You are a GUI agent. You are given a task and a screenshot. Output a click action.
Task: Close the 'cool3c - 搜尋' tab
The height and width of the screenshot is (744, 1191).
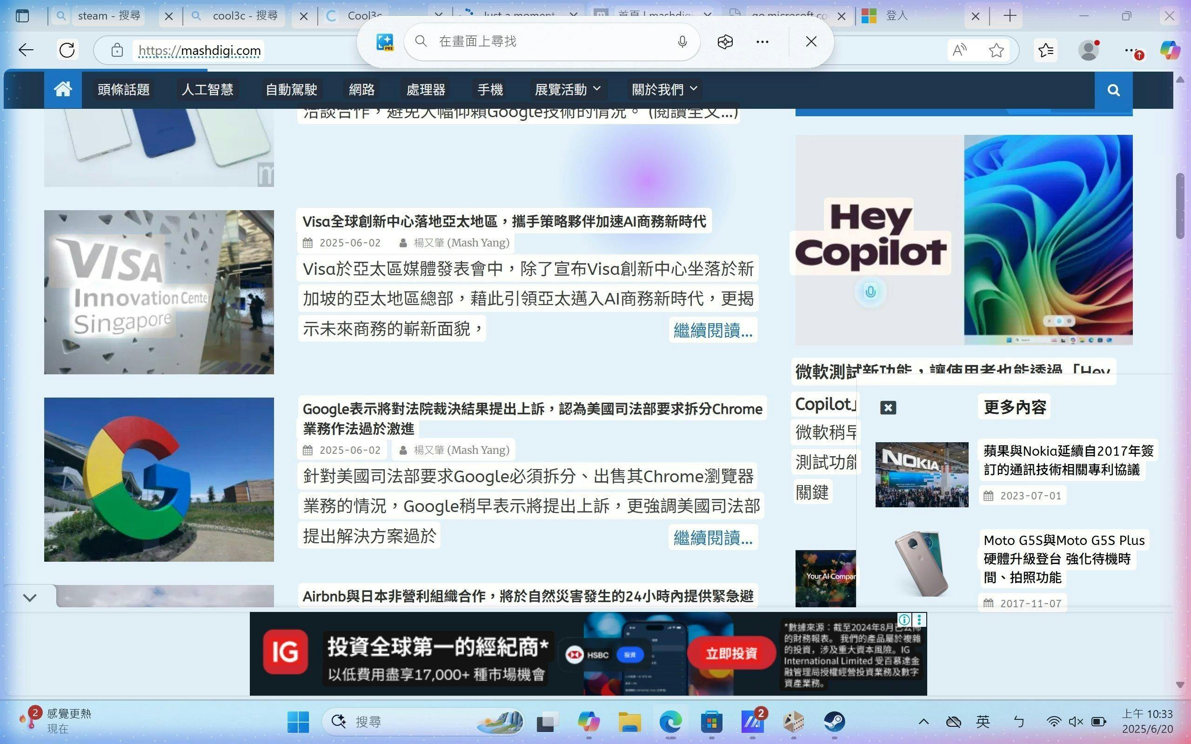click(x=304, y=16)
